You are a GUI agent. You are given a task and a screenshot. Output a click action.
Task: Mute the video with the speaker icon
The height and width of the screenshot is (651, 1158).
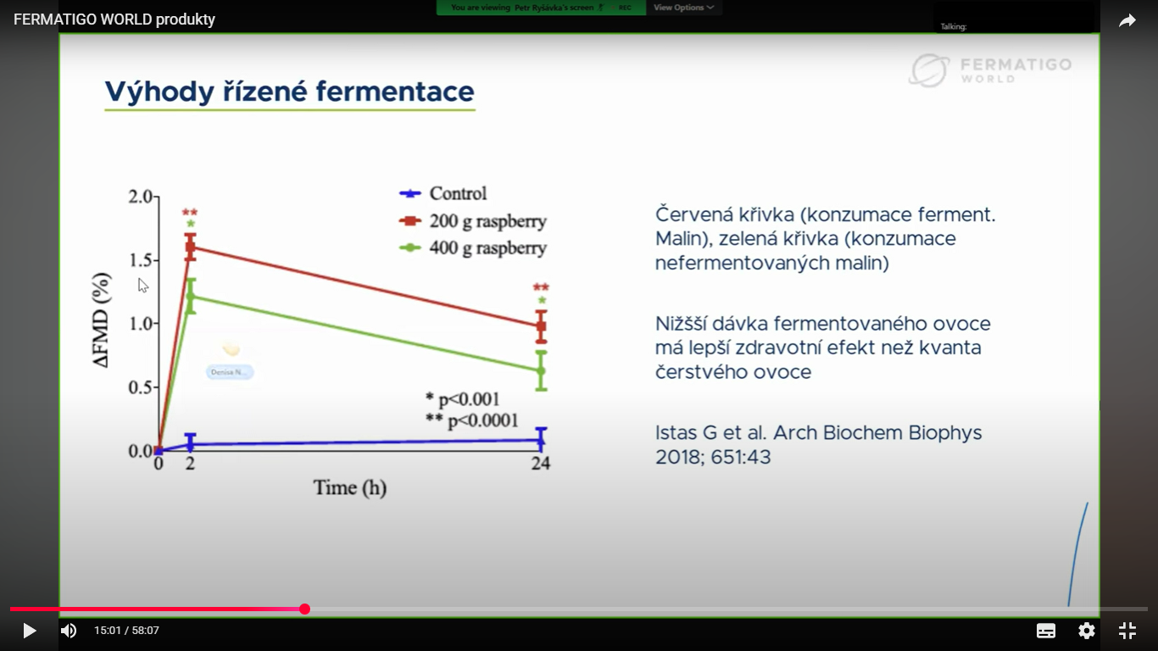[69, 631]
